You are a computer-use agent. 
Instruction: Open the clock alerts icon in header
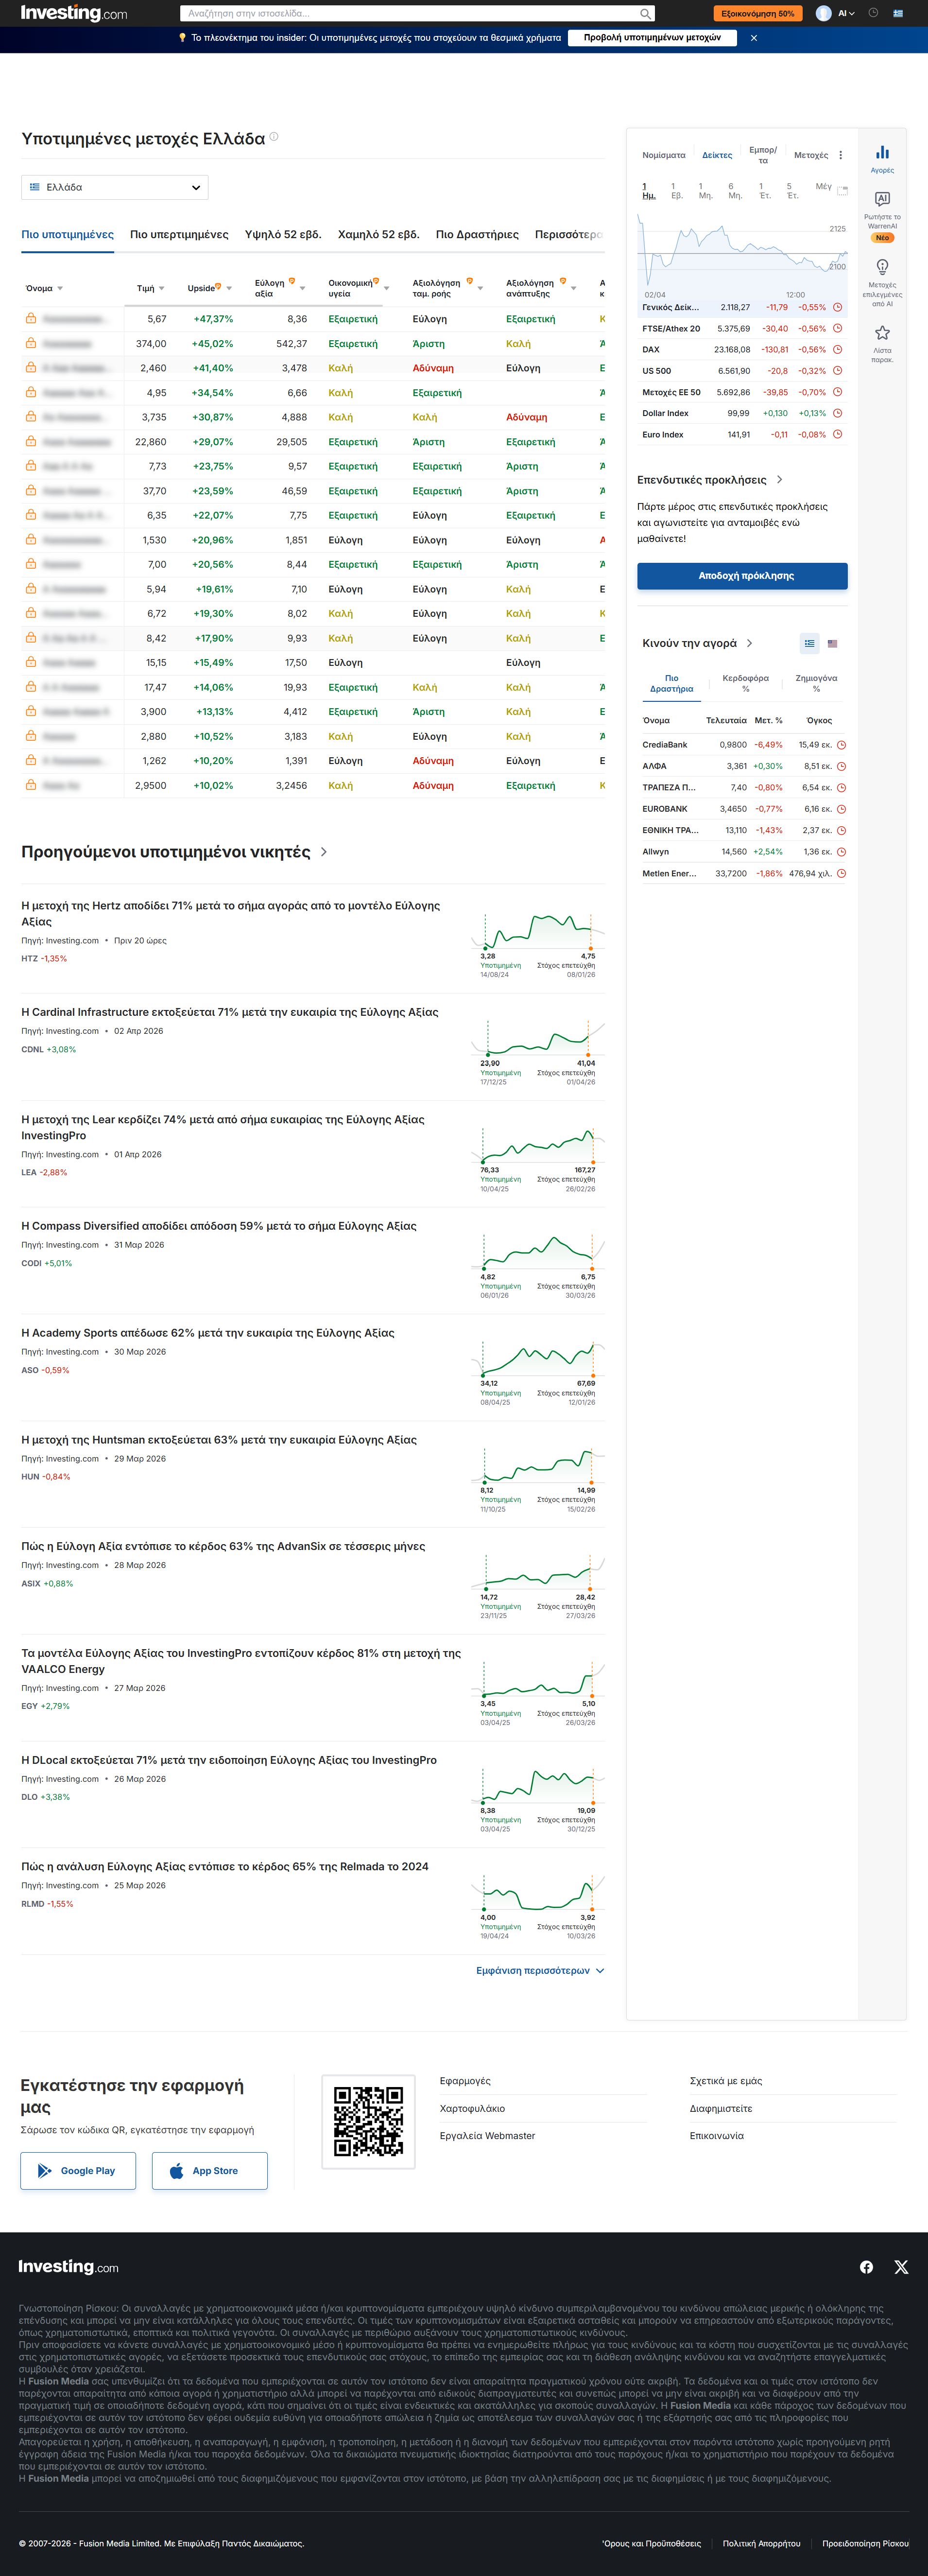(873, 13)
